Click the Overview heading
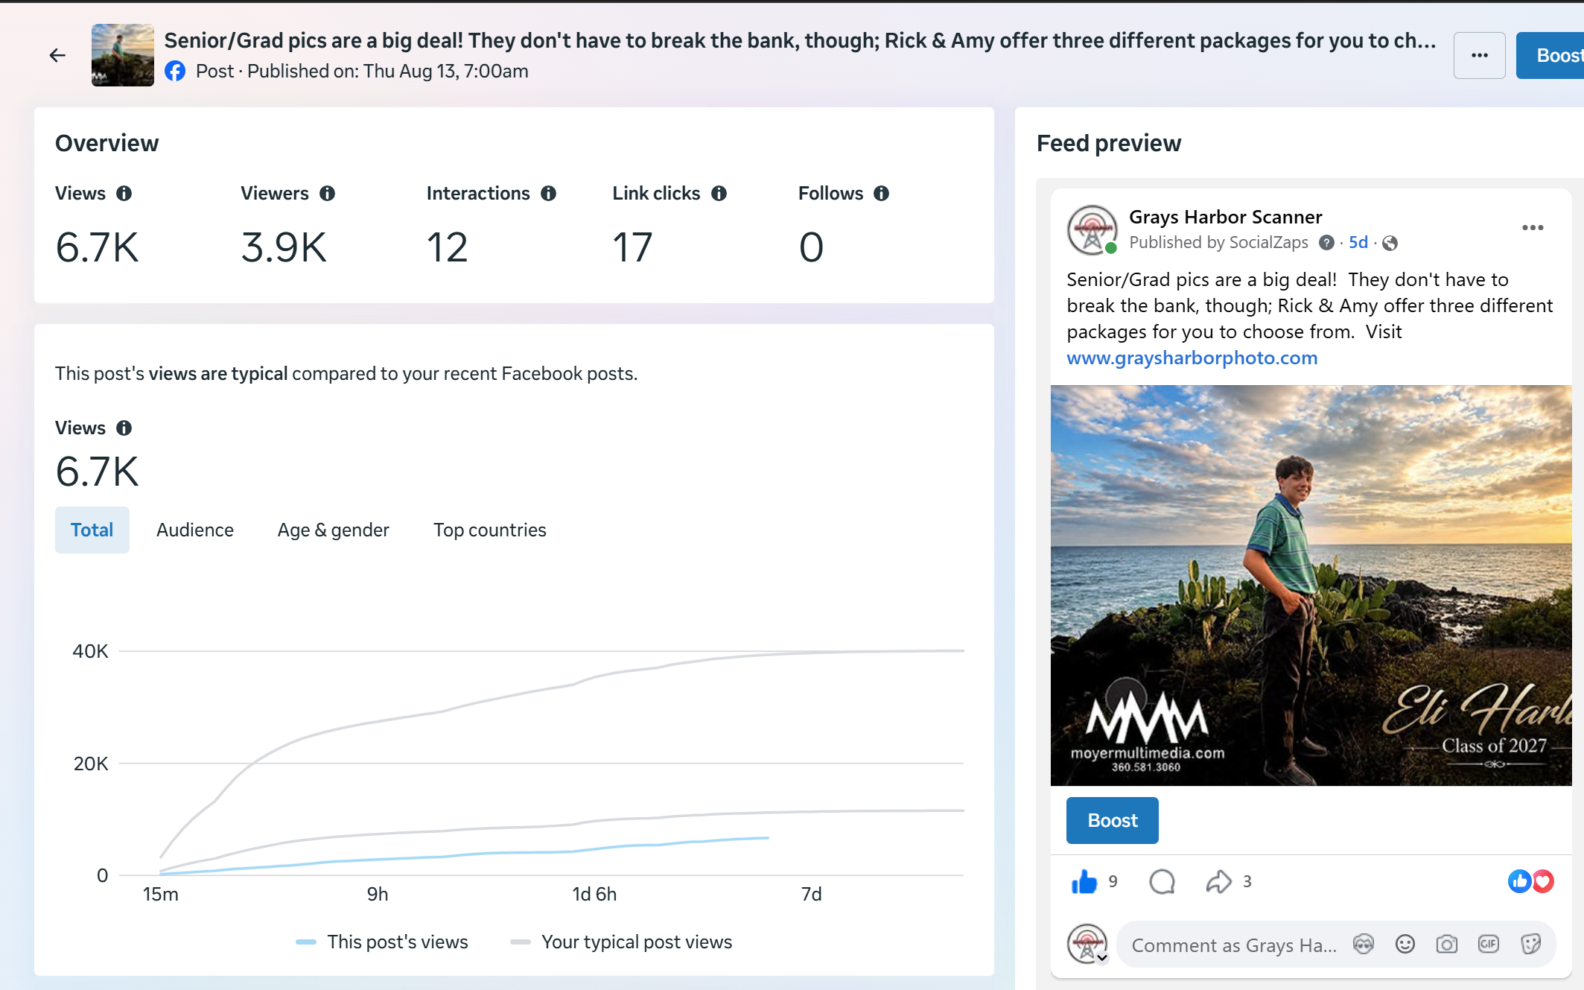 106,143
